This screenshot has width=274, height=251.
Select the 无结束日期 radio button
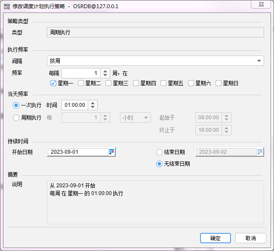[159, 164]
